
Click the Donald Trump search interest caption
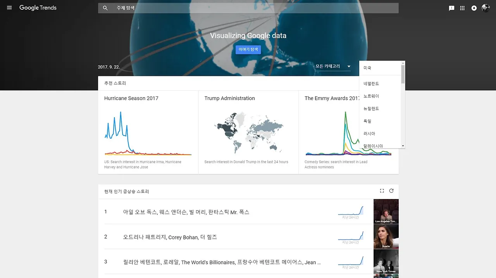(x=246, y=162)
